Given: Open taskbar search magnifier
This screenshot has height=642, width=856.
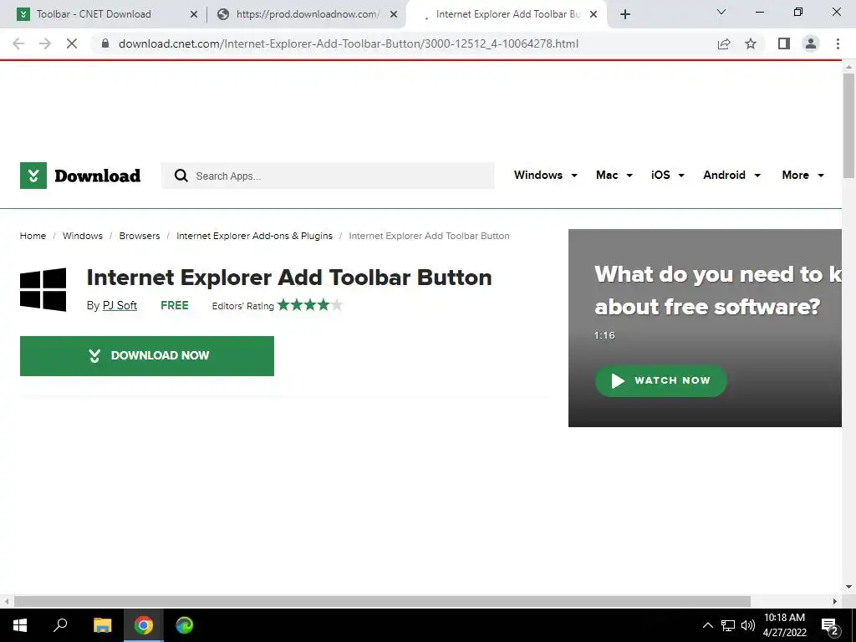Looking at the screenshot, I should coord(60,625).
